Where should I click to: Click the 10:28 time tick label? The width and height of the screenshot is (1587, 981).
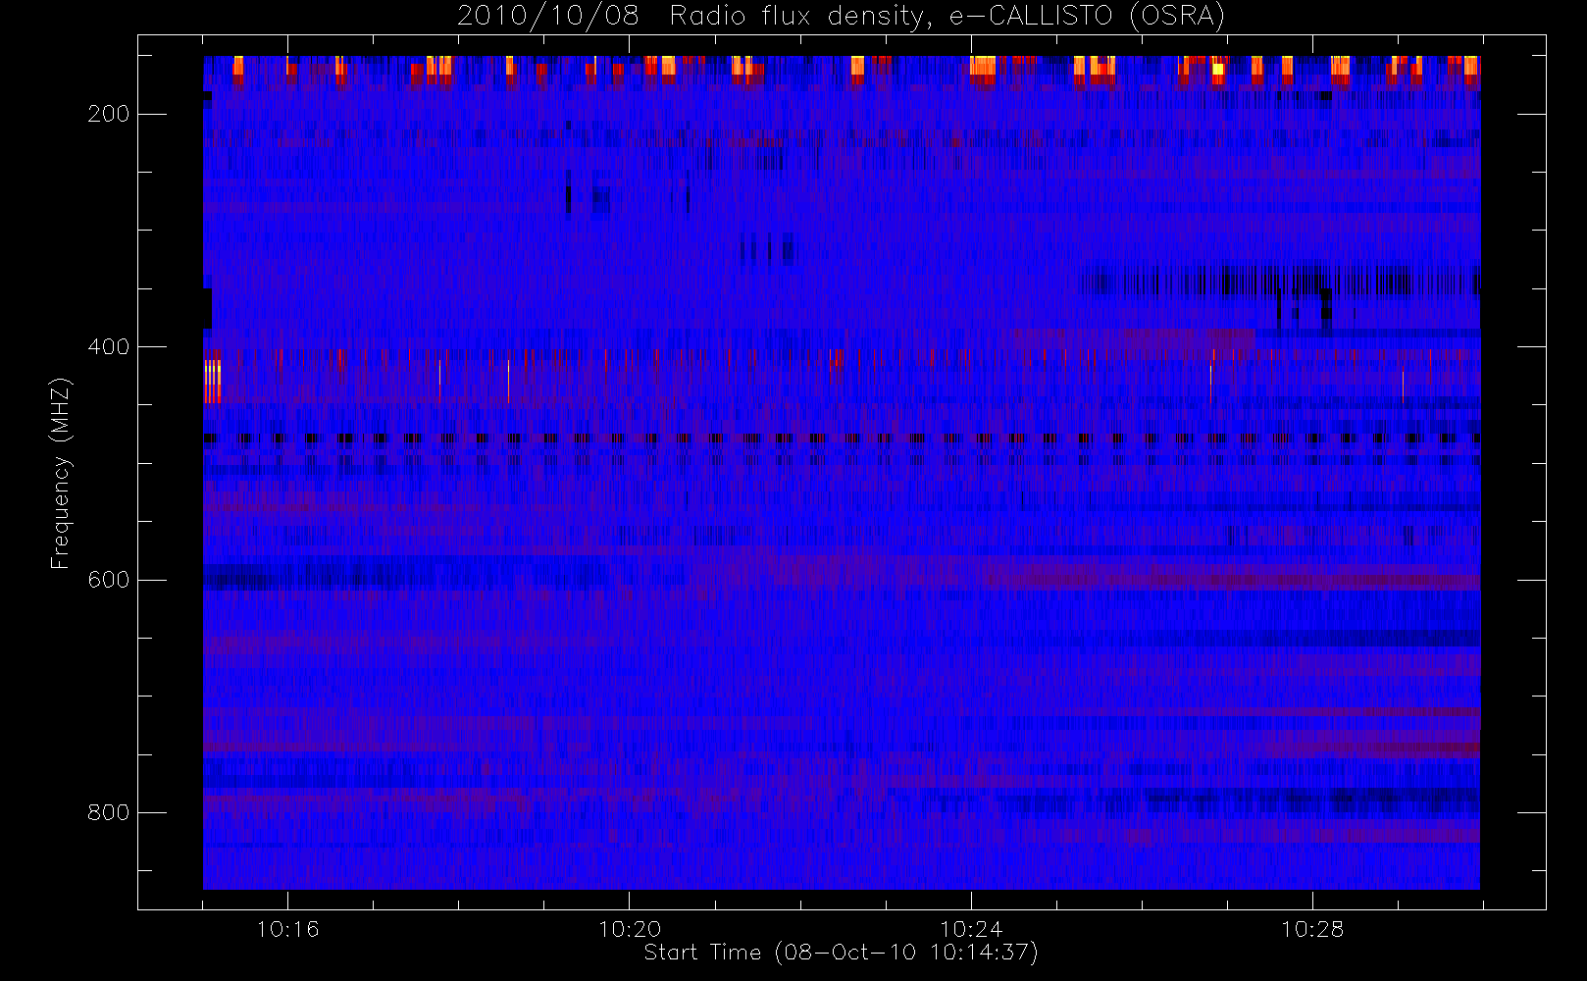tap(1312, 929)
